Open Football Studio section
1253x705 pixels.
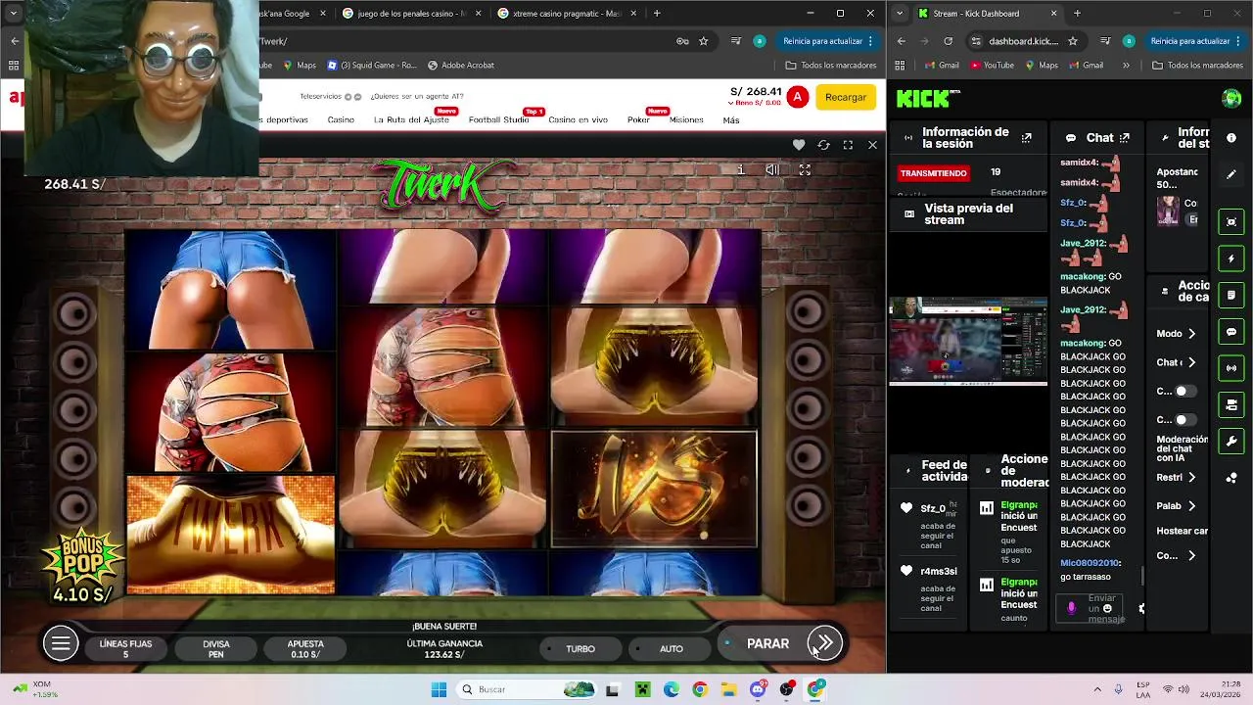coord(498,119)
